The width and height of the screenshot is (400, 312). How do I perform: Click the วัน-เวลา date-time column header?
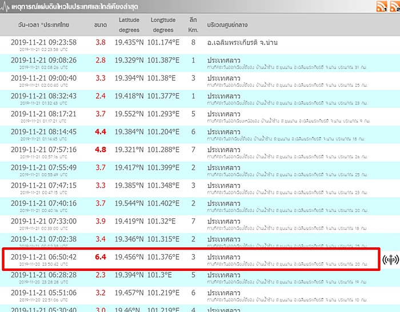point(43,25)
